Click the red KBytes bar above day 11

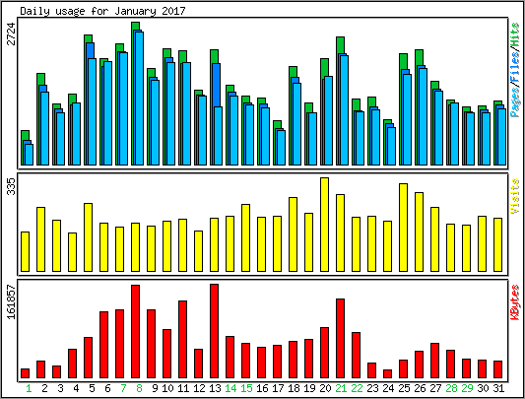(182, 339)
